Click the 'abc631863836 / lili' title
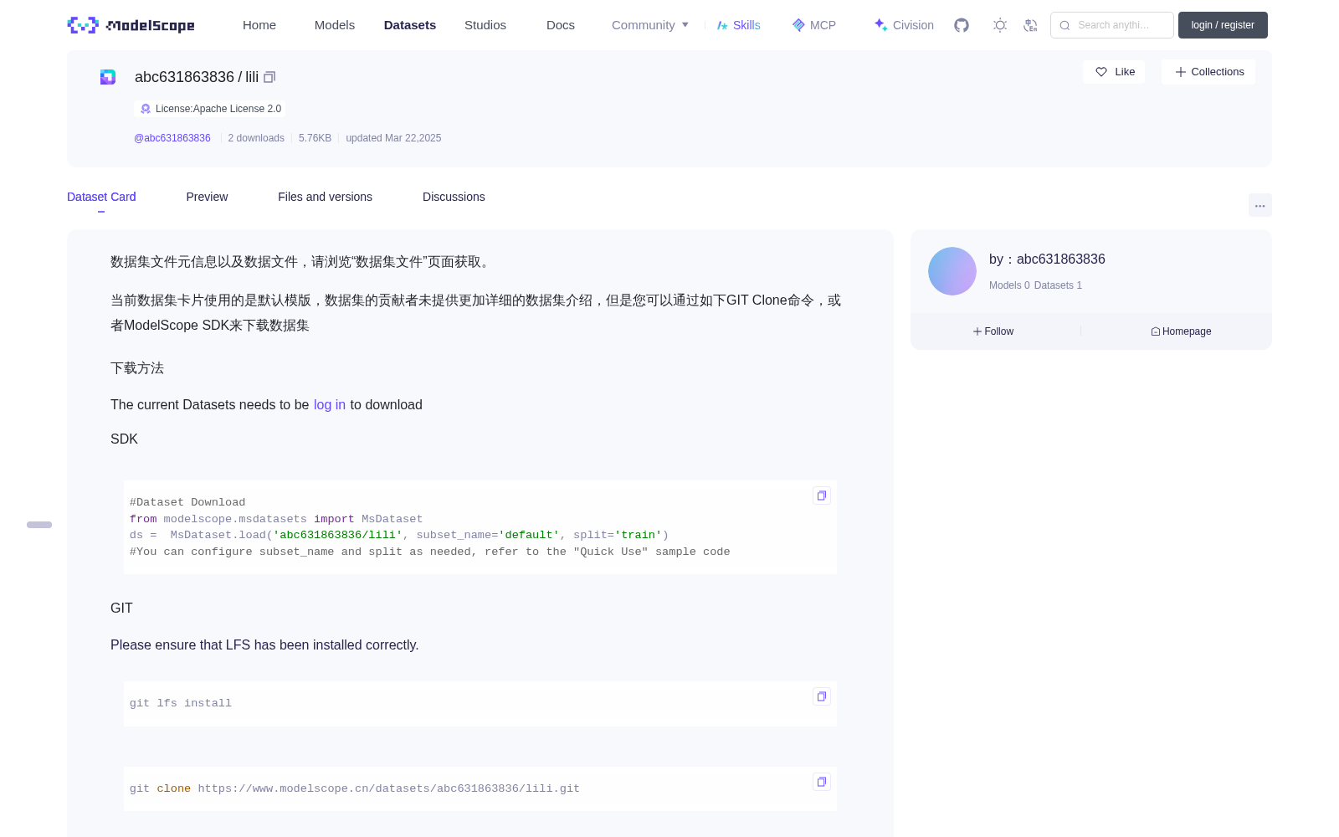The height and width of the screenshot is (837, 1339). (197, 77)
